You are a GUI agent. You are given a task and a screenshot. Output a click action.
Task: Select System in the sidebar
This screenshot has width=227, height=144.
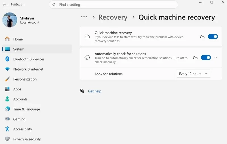(37, 49)
